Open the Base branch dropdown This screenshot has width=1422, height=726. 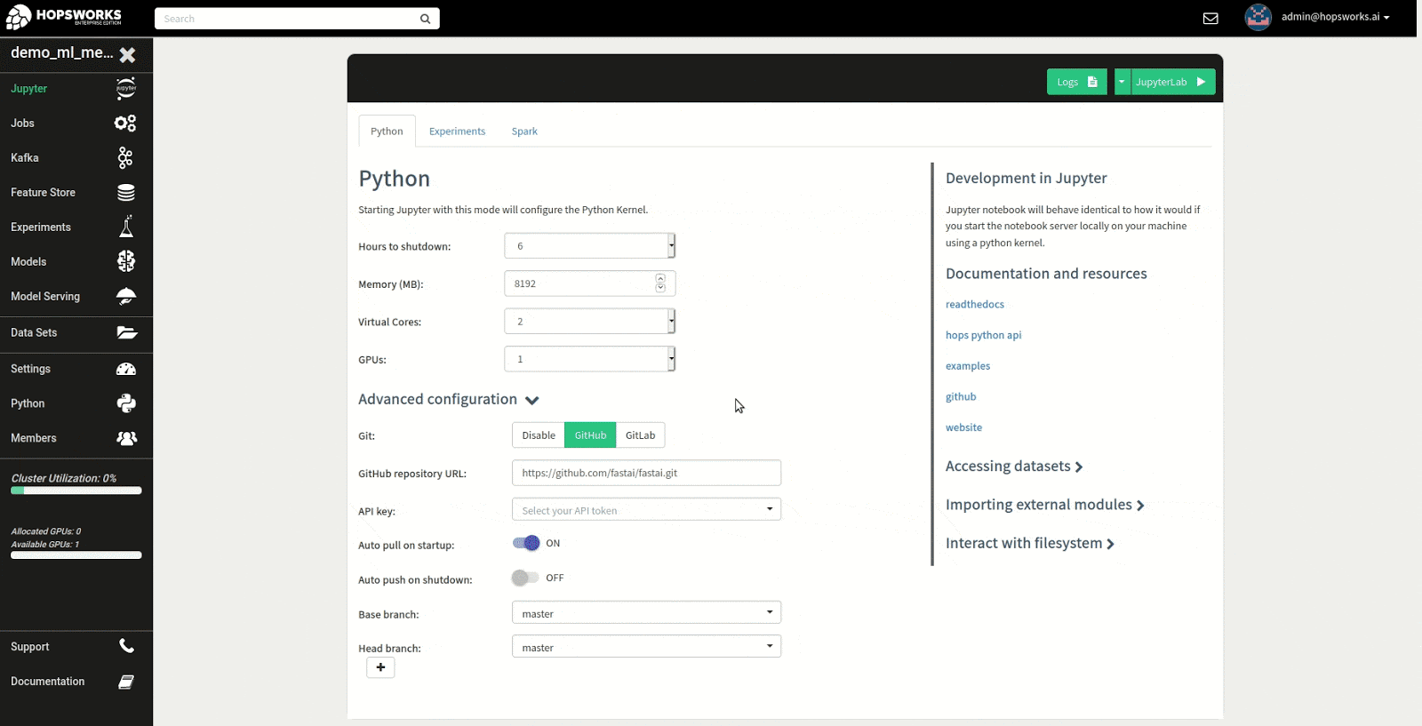[x=646, y=613]
